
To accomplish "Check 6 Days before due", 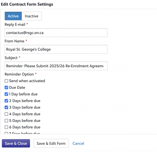I will [x=6, y=127].
